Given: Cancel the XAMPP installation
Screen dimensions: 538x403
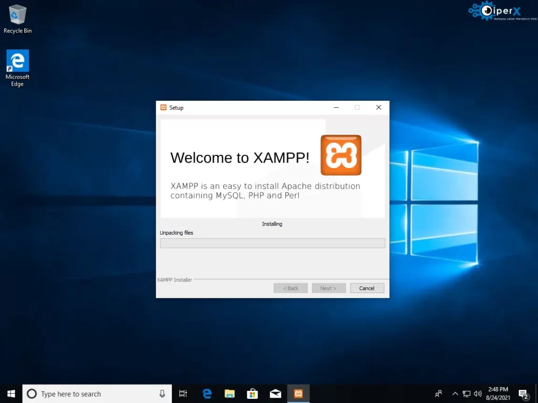Looking at the screenshot, I should pos(366,288).
